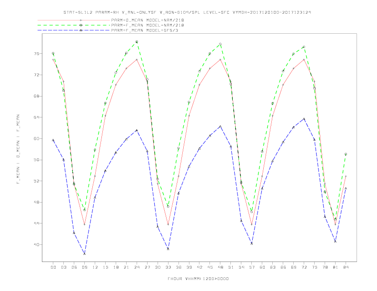
Task: Click the x-axis hour label 69
Action: click(294, 267)
